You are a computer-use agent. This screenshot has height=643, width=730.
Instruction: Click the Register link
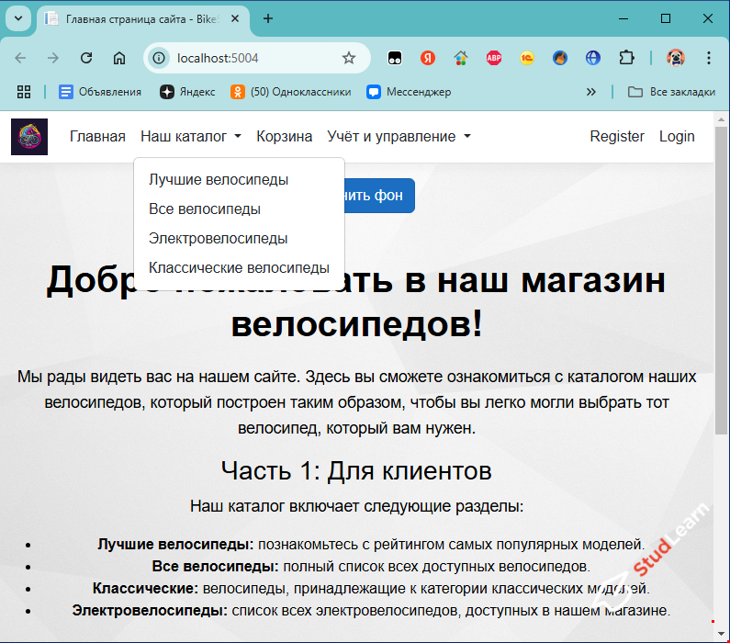pyautogui.click(x=617, y=137)
